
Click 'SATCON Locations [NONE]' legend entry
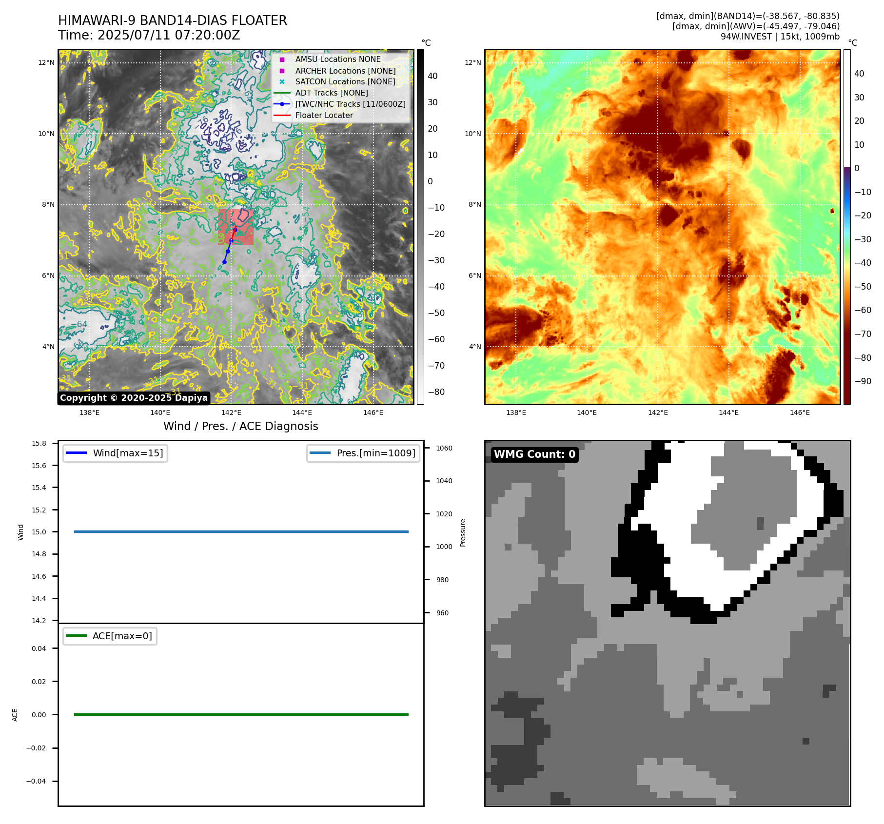pos(345,81)
